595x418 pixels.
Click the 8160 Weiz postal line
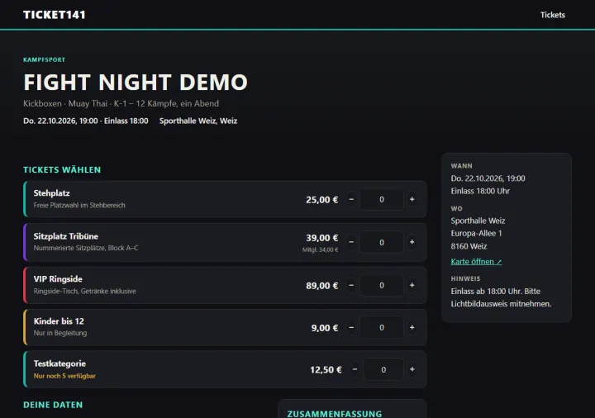(x=469, y=246)
